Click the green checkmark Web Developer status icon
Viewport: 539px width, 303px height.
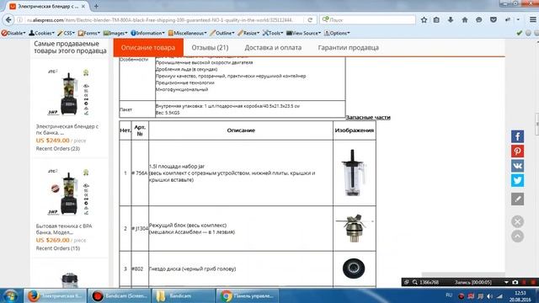coord(520,33)
